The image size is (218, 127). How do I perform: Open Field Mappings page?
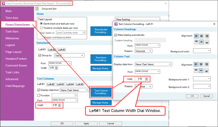click(x=15, y=86)
